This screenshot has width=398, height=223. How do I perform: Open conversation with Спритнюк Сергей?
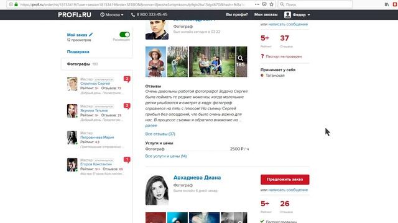point(95,84)
